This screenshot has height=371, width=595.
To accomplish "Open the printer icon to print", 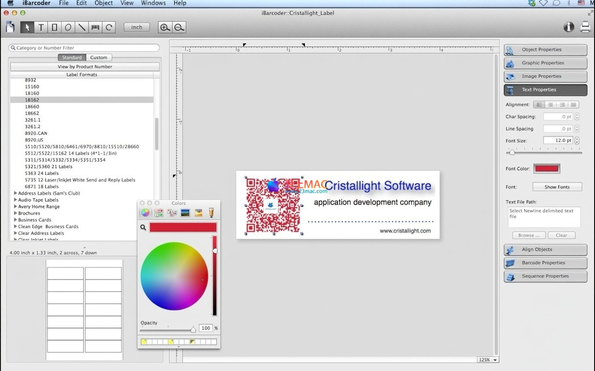I will (x=585, y=28).
